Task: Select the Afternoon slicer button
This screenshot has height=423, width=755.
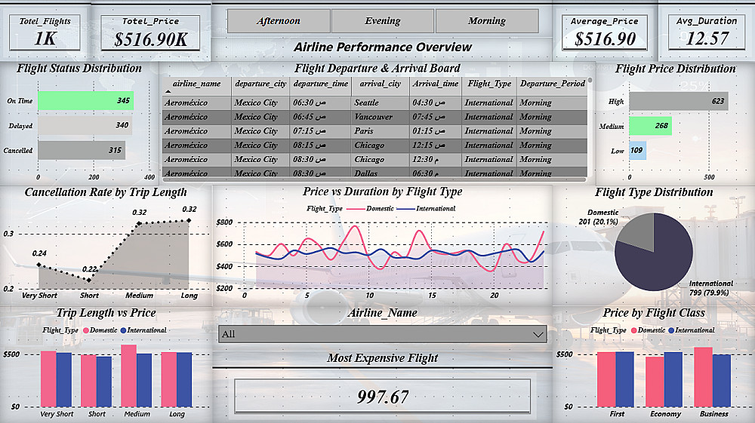Action: (279, 21)
